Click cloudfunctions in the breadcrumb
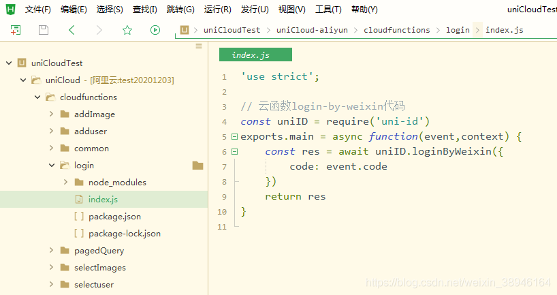Image resolution: width=557 pixels, height=295 pixels. pos(396,30)
